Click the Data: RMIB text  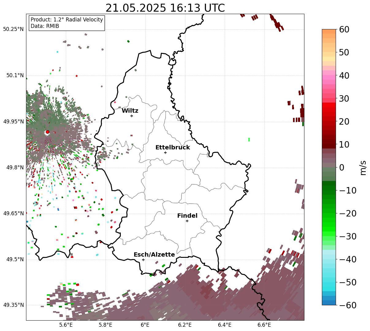point(45,26)
